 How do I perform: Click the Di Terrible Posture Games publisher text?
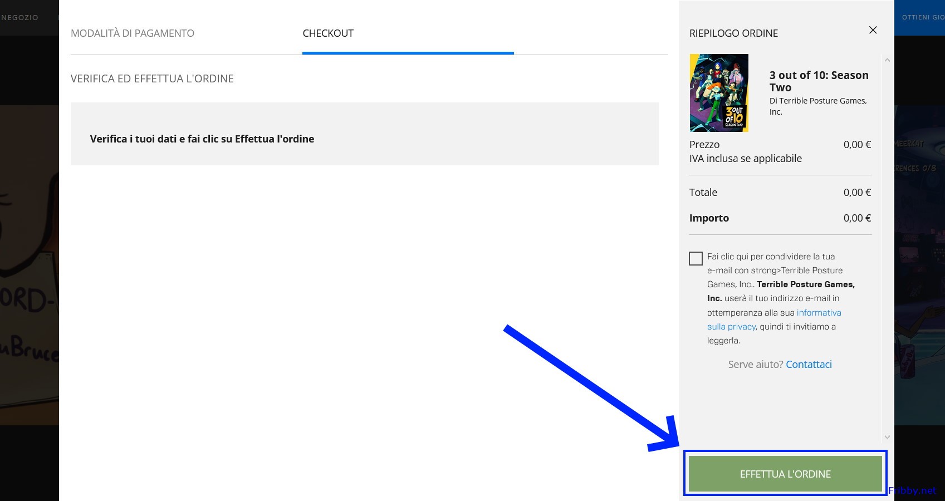click(x=817, y=106)
